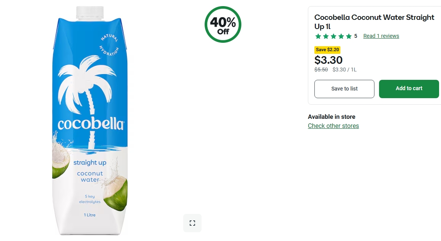This screenshot has width=441, height=241.
Task: Click the 40% Off badge
Action: (223, 24)
